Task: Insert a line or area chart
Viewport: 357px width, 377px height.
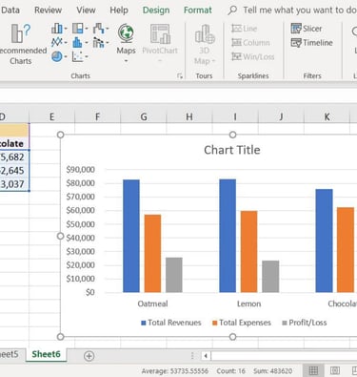Action: point(59,42)
